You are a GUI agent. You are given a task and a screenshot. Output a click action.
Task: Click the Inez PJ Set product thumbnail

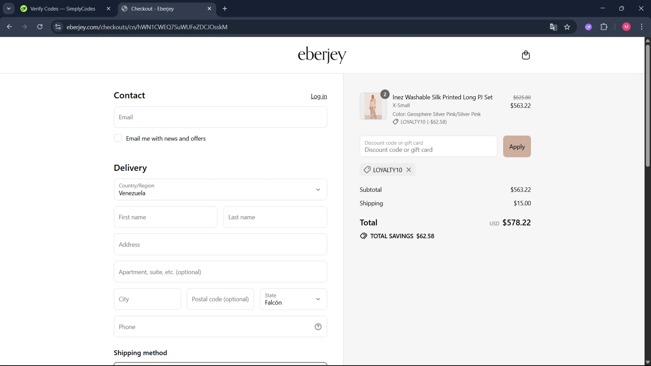pyautogui.click(x=373, y=106)
